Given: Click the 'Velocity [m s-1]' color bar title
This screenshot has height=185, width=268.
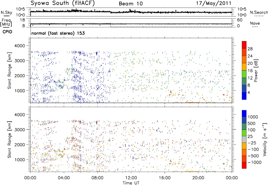Looking at the screenshot, I should pos(265,140).
